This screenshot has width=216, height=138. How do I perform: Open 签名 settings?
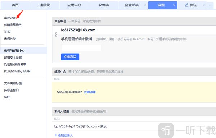pos(7,32)
